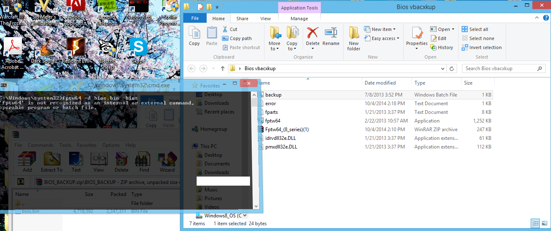551x231 pixels.
Task: Rename the selected file via Rename icon
Action: point(331,36)
